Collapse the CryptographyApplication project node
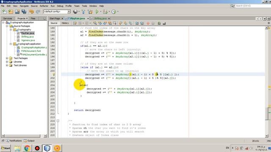This screenshot has width=271, height=152. [x=3, y=22]
